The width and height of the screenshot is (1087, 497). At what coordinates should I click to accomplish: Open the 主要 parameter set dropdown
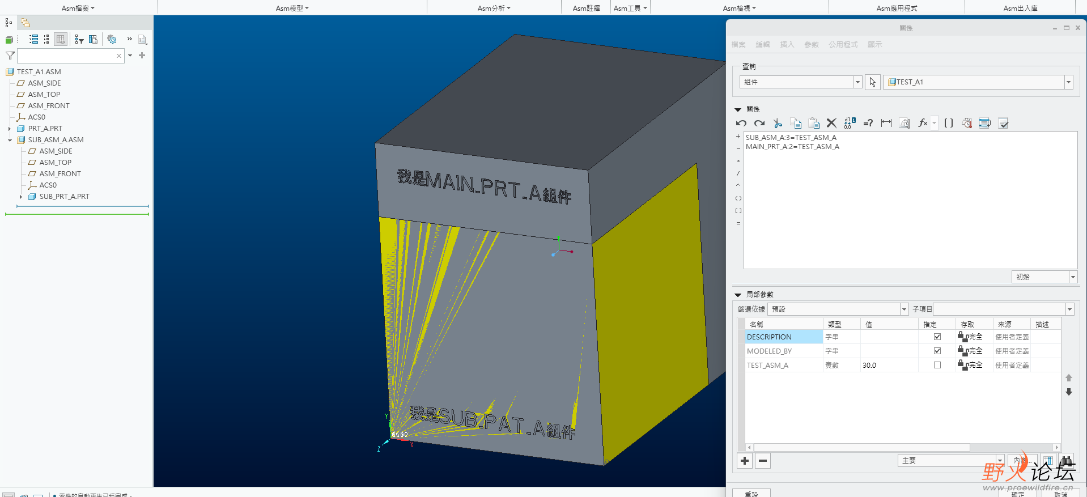click(x=1000, y=461)
